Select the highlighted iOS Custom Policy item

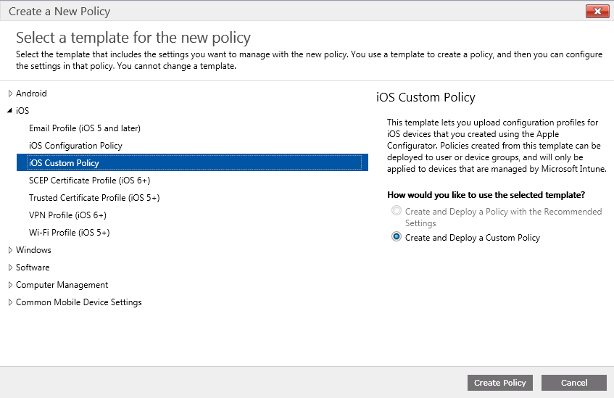click(x=192, y=162)
